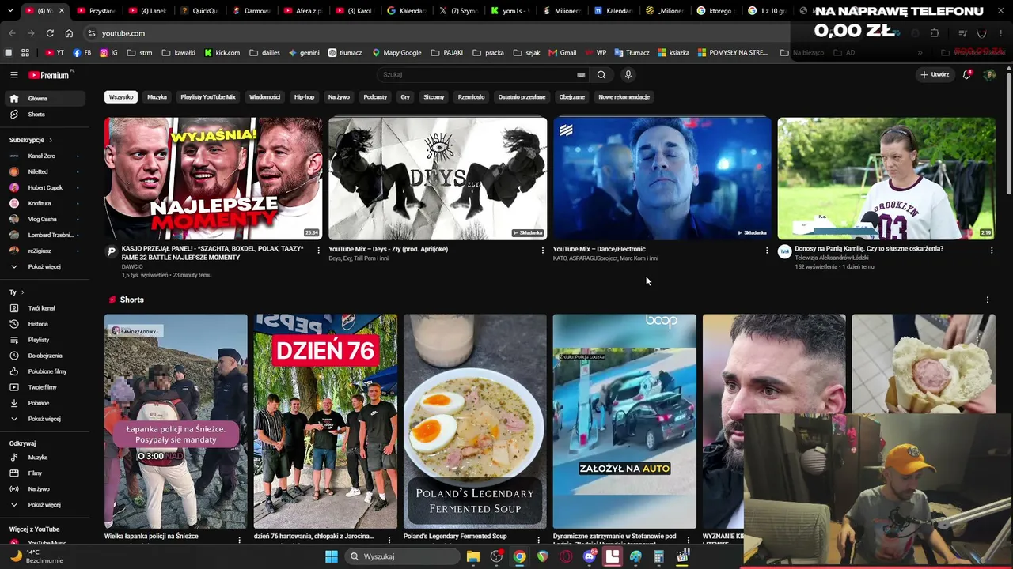This screenshot has height=569, width=1013.
Task: Select the Wszystko filter chip
Action: 121,97
